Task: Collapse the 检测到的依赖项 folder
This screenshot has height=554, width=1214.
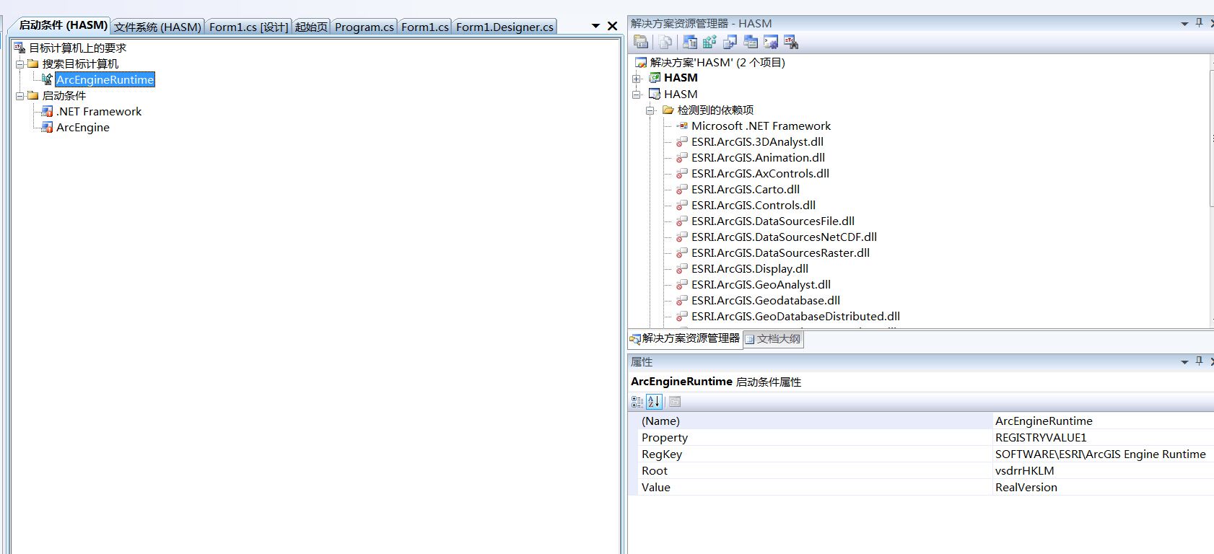Action: (x=650, y=110)
